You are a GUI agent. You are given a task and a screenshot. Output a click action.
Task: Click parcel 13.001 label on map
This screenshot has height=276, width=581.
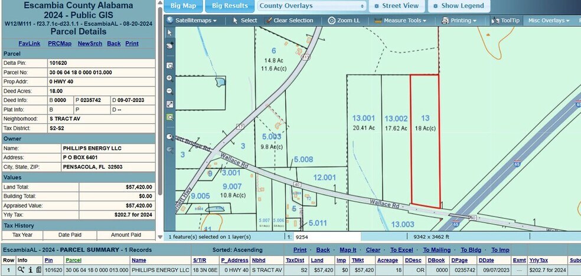tap(364, 119)
